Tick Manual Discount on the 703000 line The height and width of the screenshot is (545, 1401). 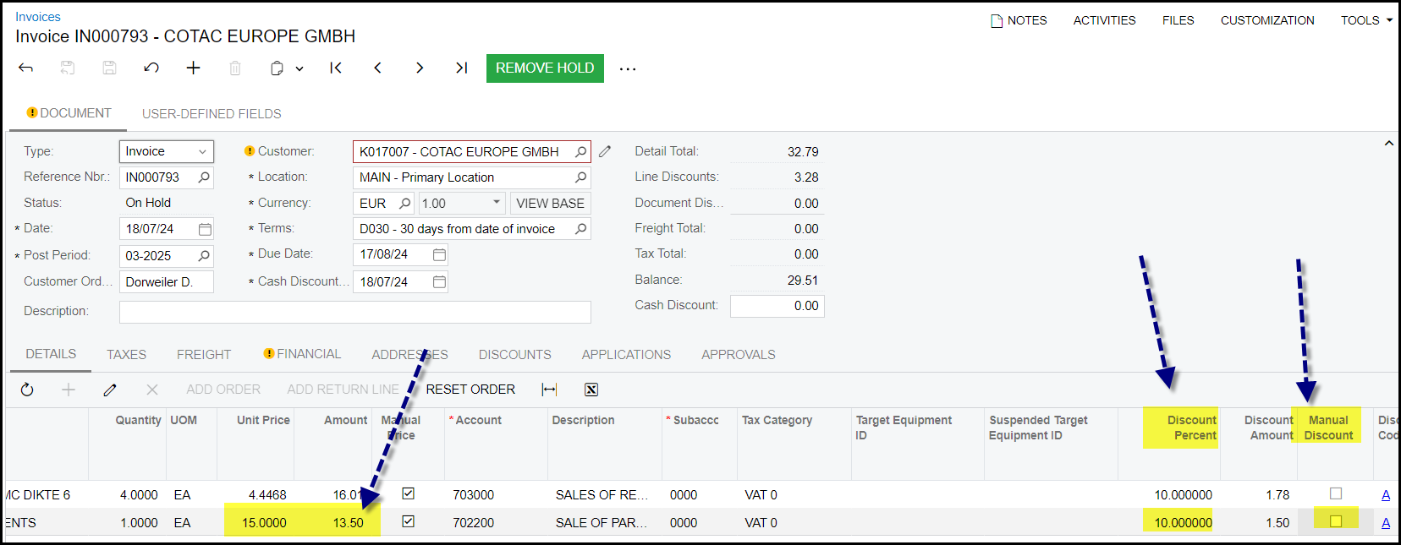(x=1336, y=493)
